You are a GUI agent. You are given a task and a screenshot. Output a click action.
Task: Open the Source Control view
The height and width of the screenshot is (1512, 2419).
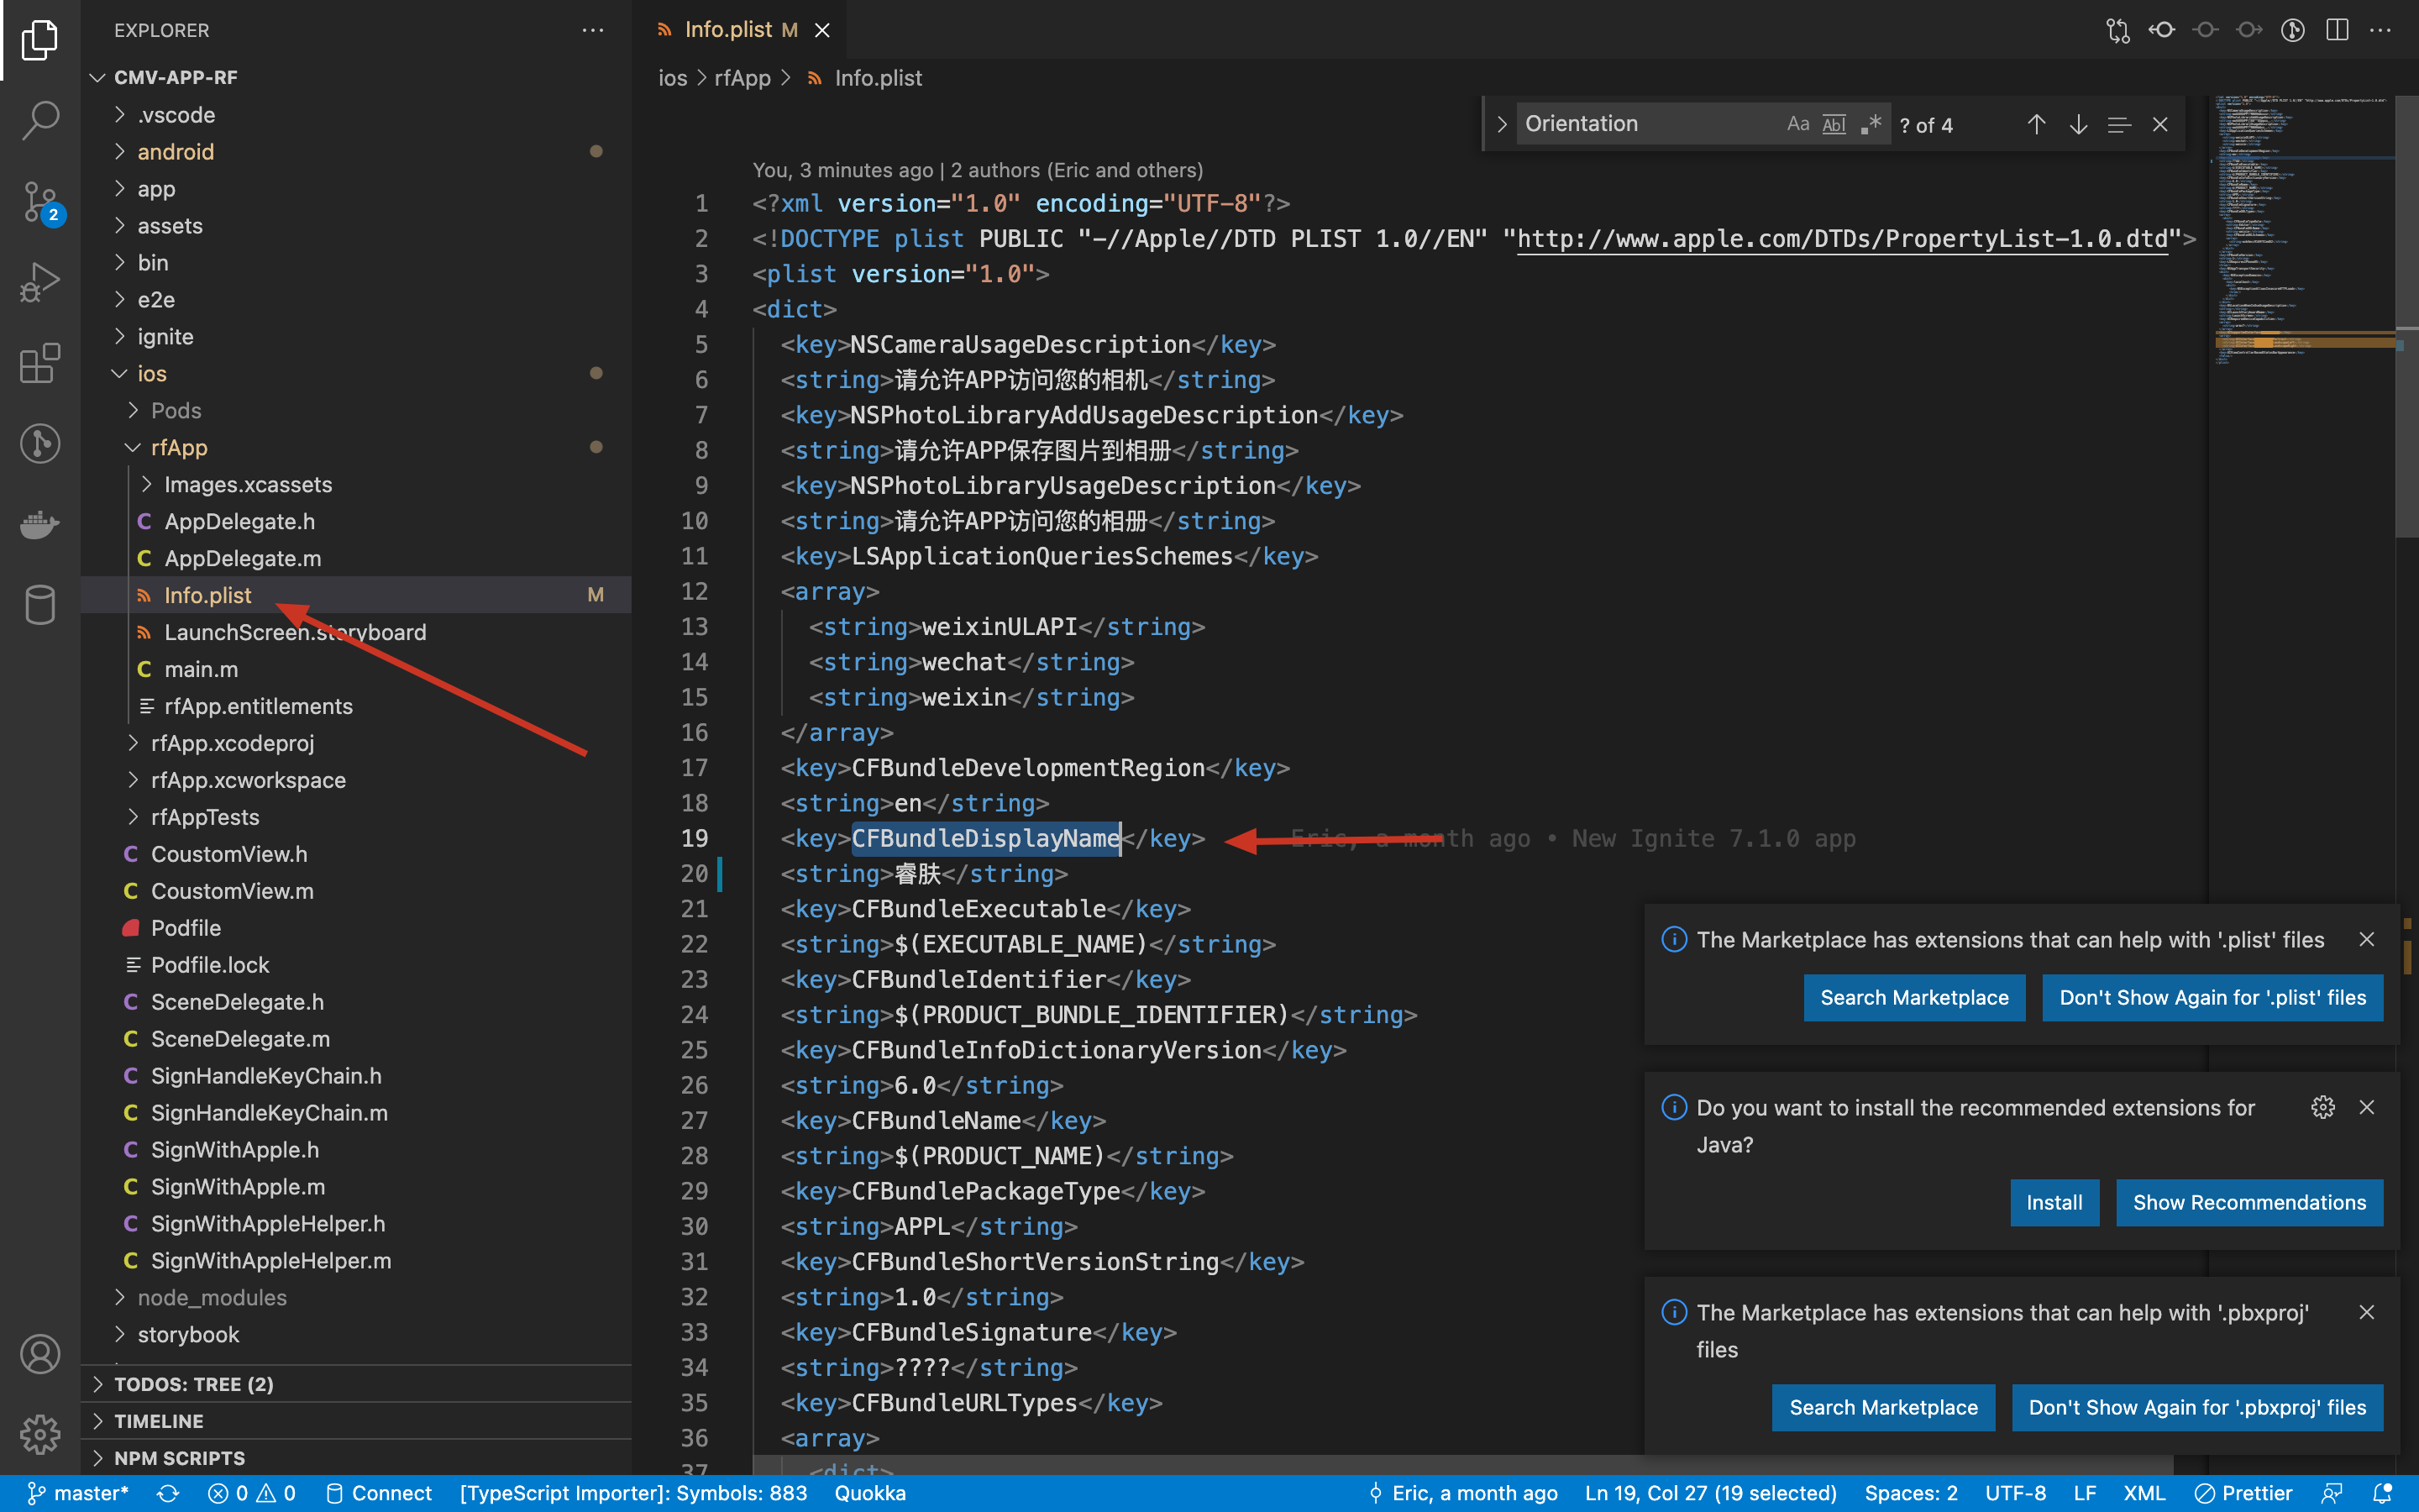(40, 201)
